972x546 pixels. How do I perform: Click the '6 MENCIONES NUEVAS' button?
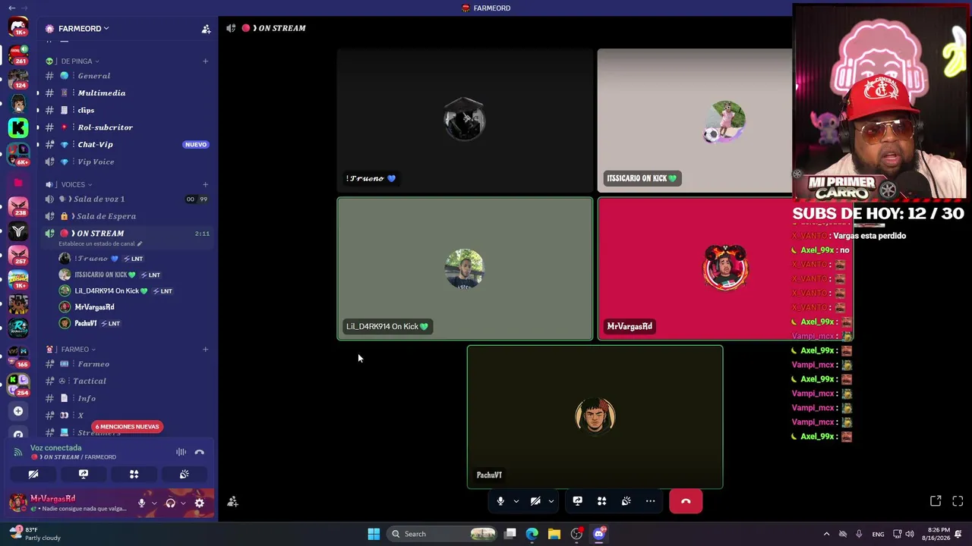pos(127,427)
